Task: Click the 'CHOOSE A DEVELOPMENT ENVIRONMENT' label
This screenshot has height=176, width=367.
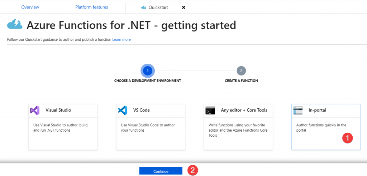Action: pos(147,80)
